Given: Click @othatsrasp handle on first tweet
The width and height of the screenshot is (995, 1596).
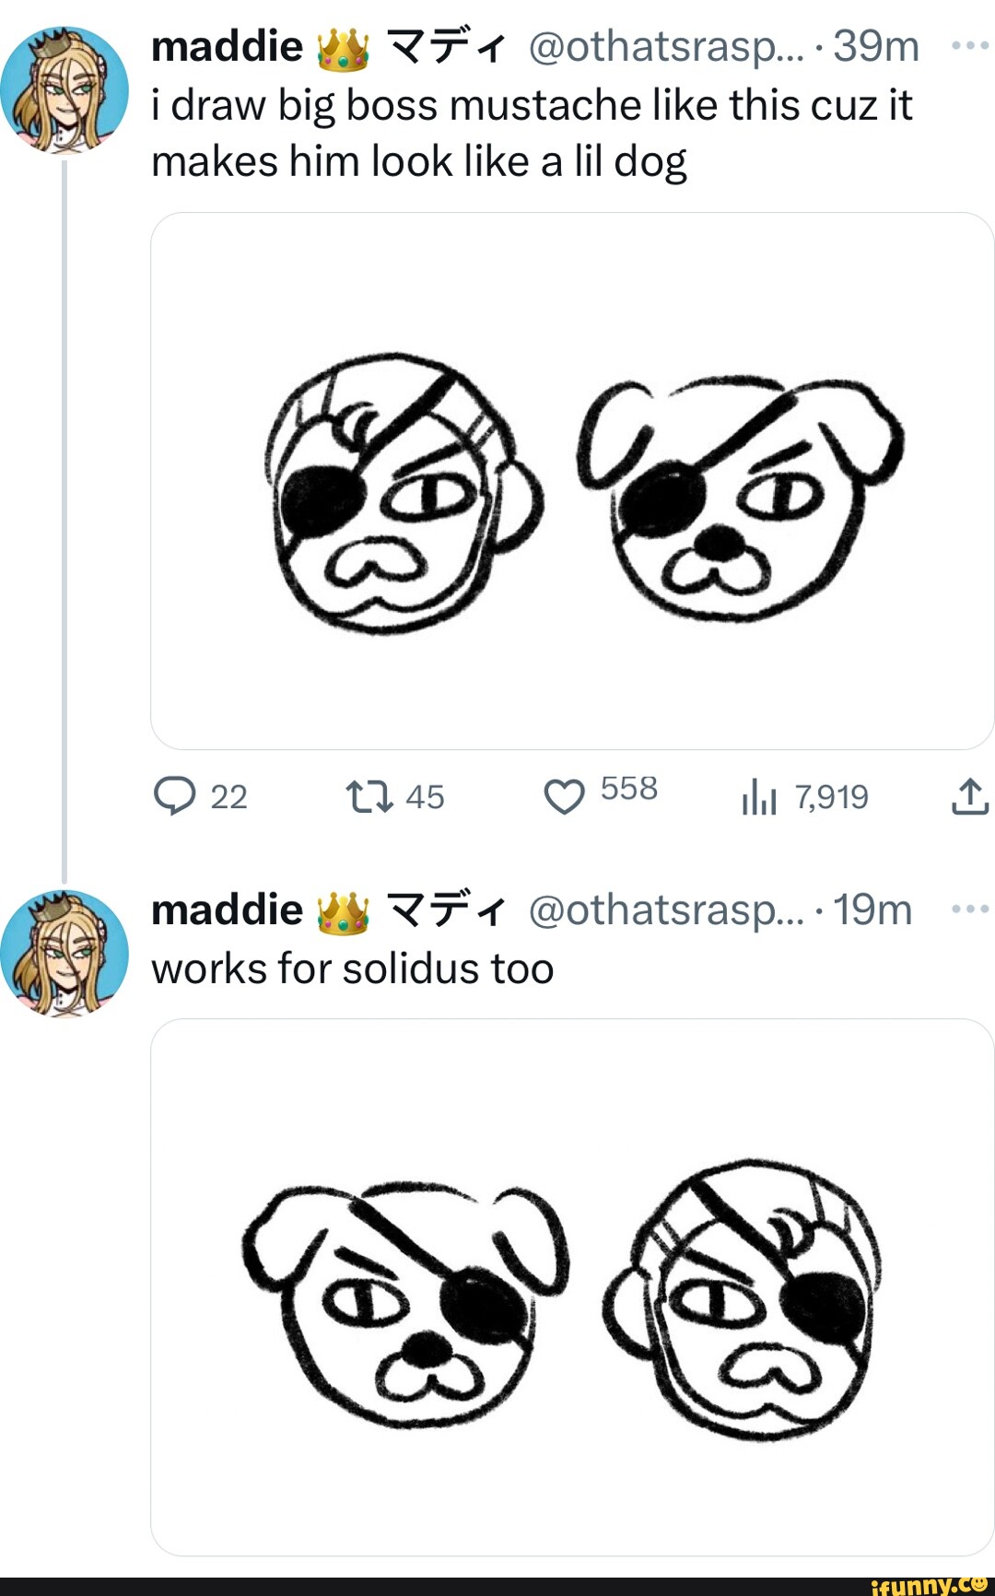Looking at the screenshot, I should click(x=665, y=46).
